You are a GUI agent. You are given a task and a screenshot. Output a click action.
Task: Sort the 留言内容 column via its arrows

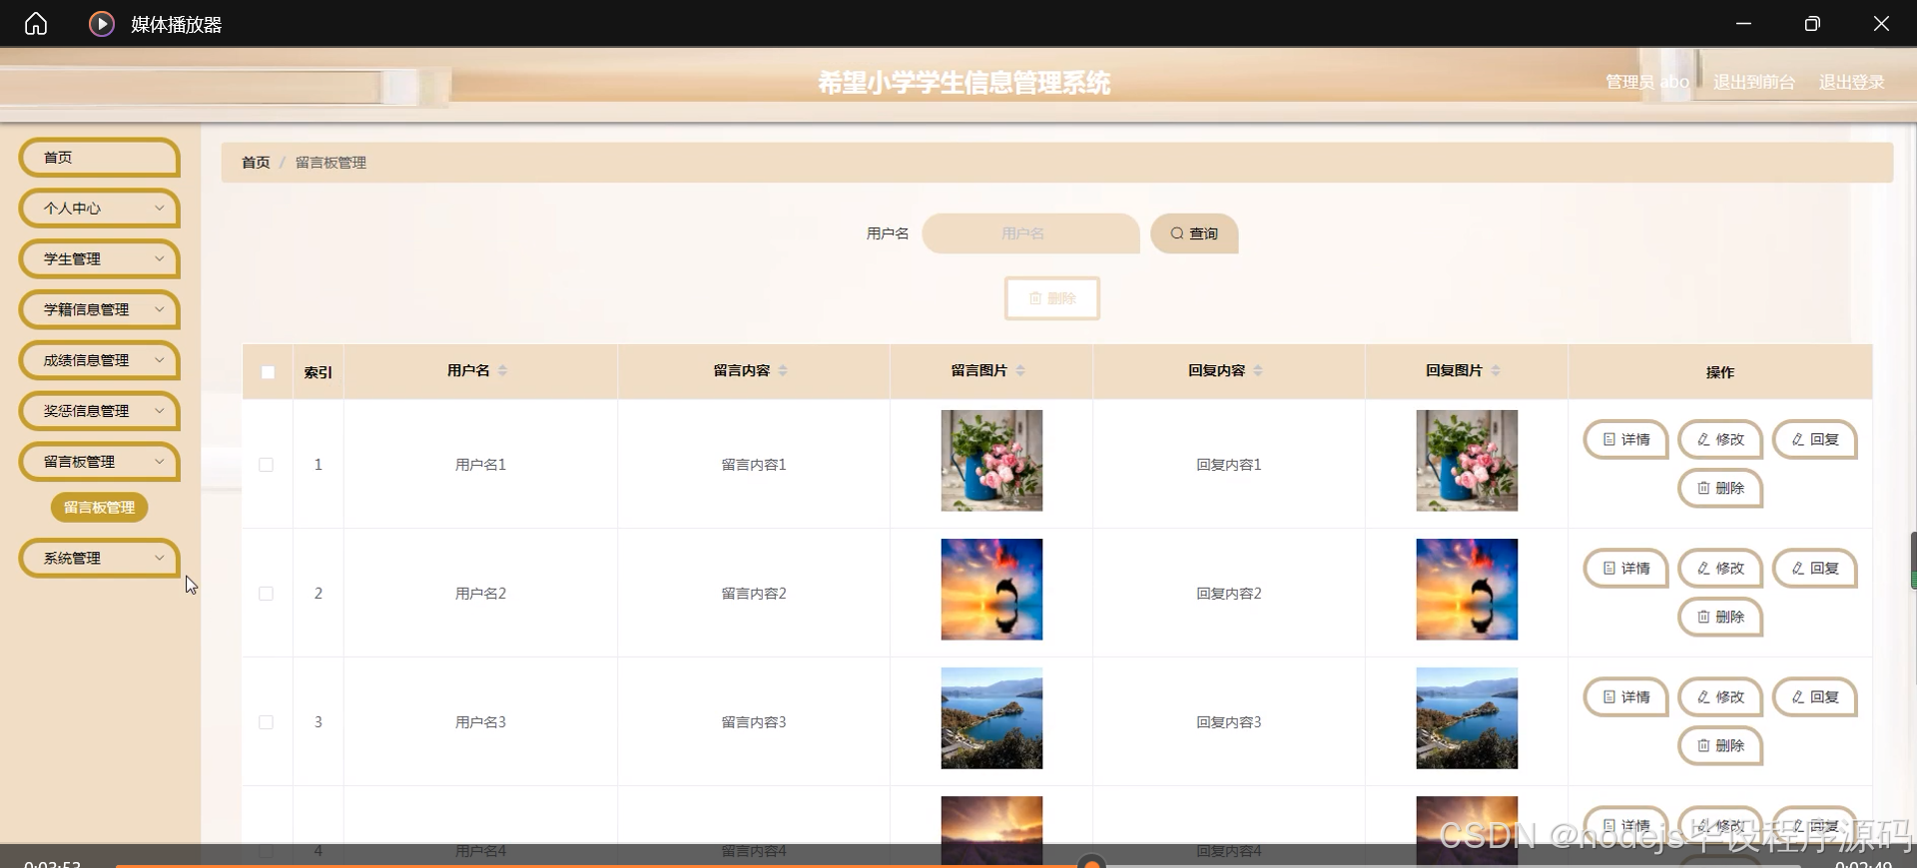coord(783,370)
